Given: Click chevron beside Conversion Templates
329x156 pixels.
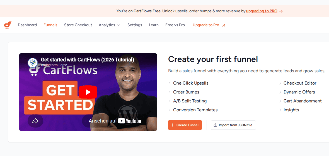Looking at the screenshot, I should 170,110.
